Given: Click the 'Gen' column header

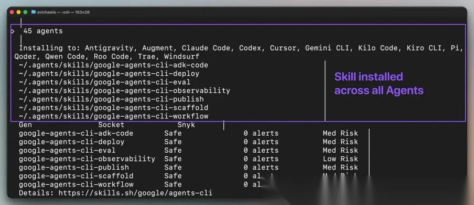Looking at the screenshot, I should pos(25,125).
